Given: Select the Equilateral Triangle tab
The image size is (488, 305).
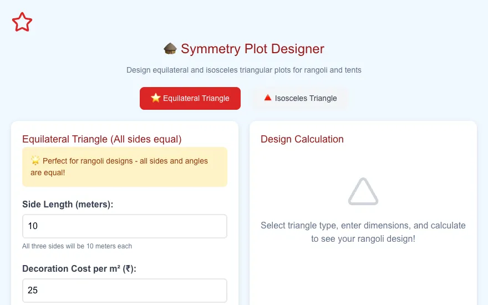Looking at the screenshot, I should 190,98.
